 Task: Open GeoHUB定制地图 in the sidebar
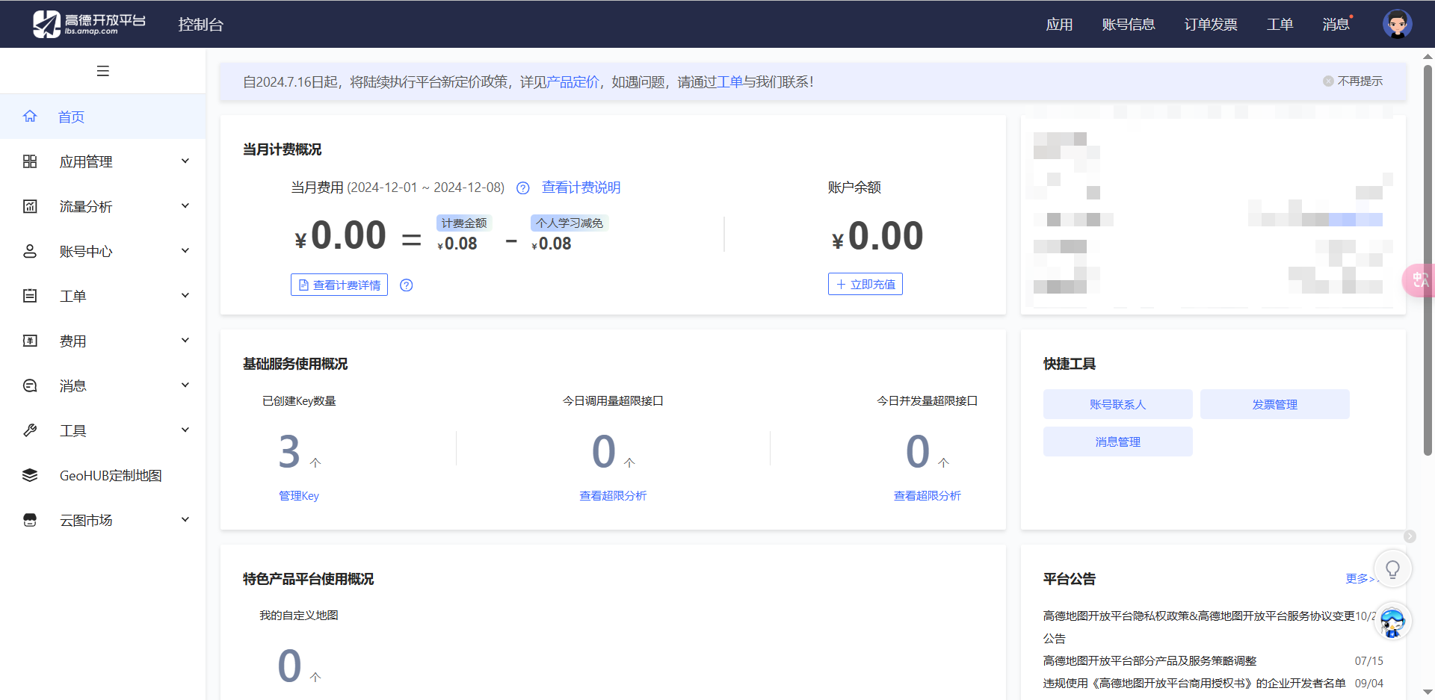click(x=110, y=475)
